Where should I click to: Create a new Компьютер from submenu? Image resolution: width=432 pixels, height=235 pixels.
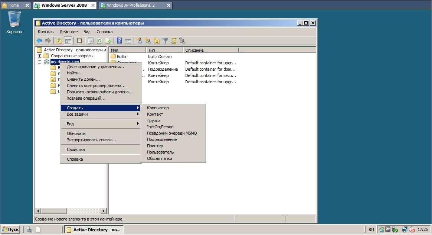coord(173,108)
